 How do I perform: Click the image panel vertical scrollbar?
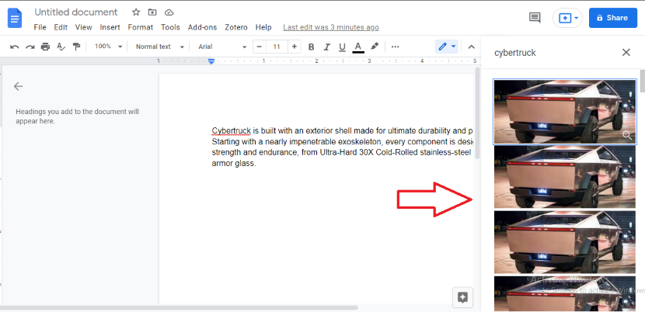coord(643,81)
